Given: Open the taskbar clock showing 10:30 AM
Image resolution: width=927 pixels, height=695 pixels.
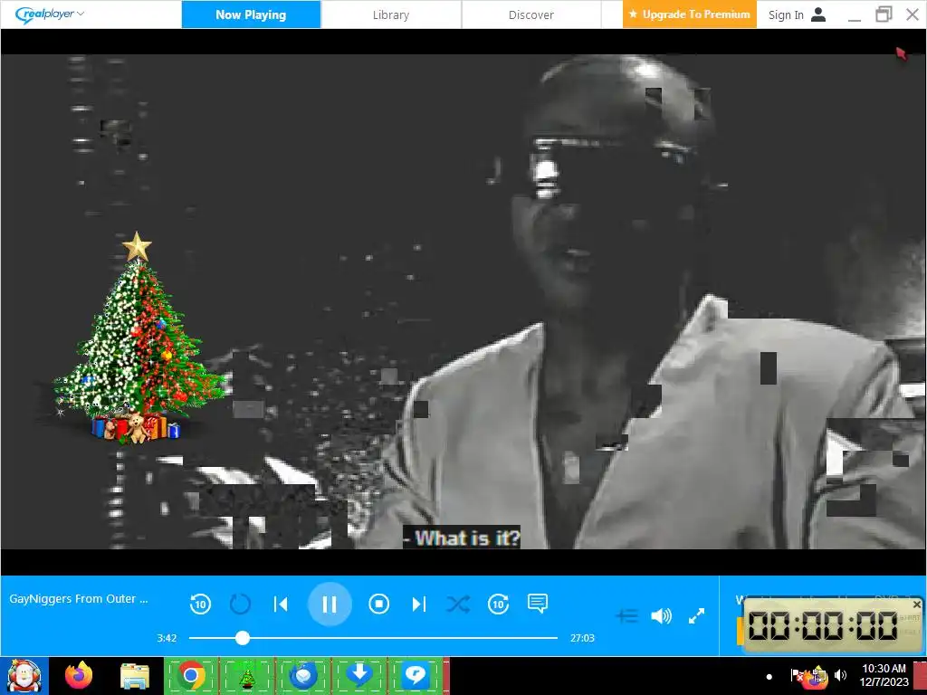Looking at the screenshot, I should [884, 675].
